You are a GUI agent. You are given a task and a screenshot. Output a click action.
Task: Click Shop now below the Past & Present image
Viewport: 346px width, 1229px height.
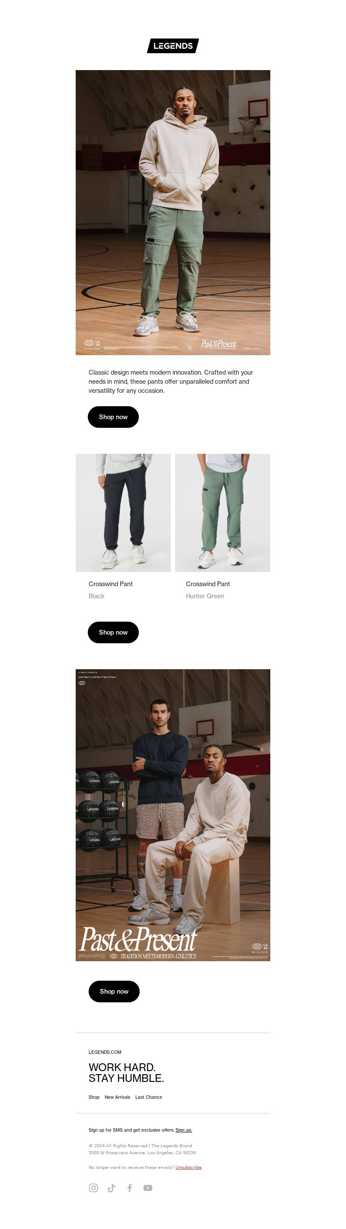(114, 991)
